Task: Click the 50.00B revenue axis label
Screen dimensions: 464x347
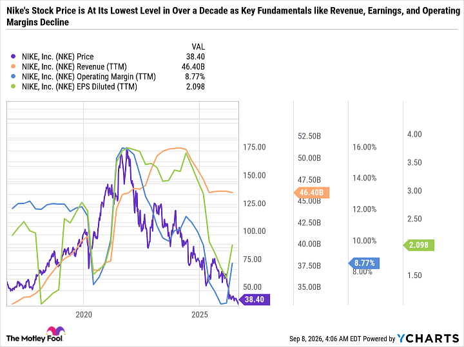Action: point(309,158)
